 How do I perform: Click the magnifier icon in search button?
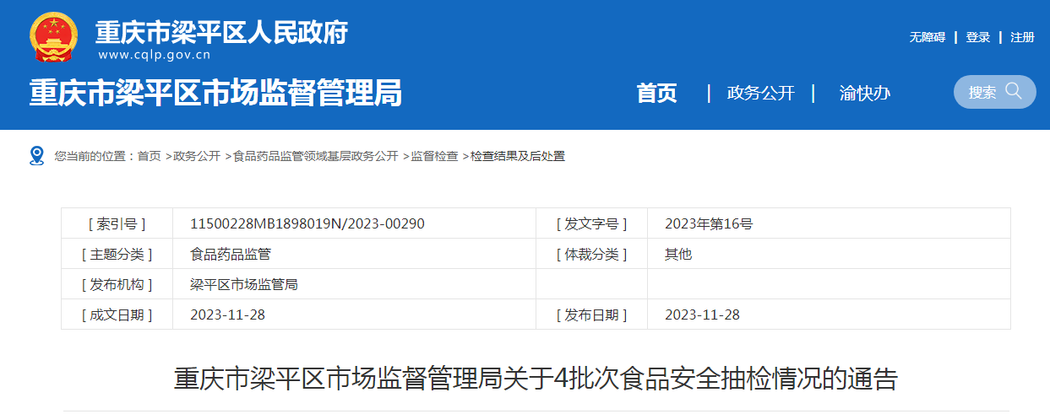(x=1014, y=91)
